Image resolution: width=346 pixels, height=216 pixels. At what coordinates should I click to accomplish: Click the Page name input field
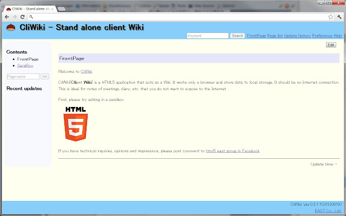(x=23, y=77)
